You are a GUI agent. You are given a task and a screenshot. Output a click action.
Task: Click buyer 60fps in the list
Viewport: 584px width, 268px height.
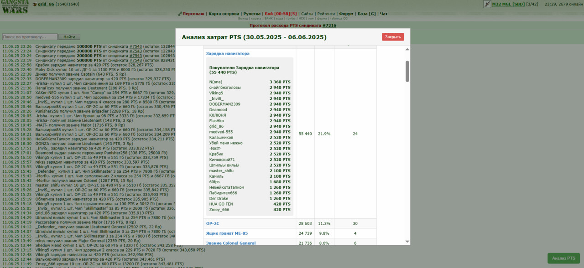[x=215, y=182]
